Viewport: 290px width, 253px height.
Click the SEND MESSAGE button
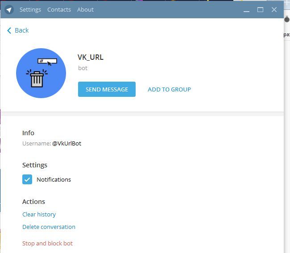[107, 89]
